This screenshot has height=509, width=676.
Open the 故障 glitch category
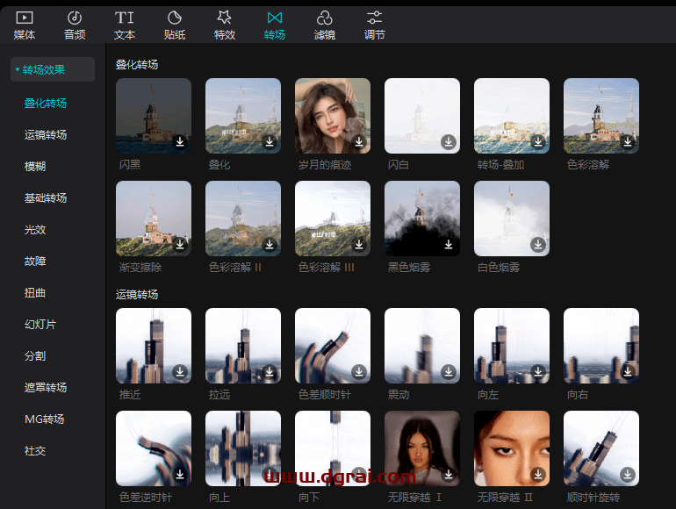pos(35,262)
